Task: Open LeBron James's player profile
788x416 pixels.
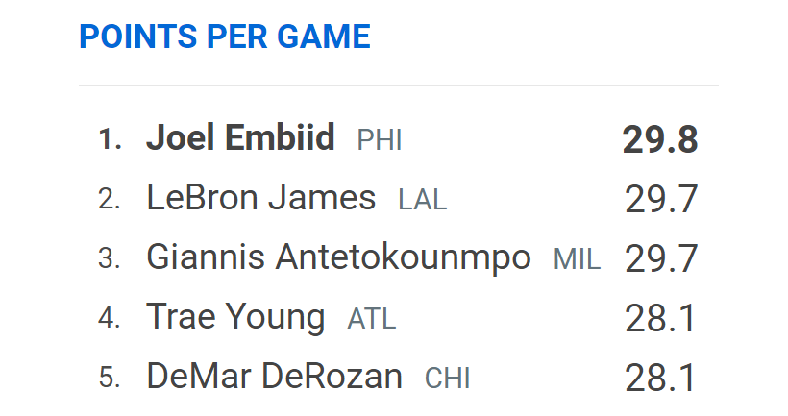Action: [260, 199]
